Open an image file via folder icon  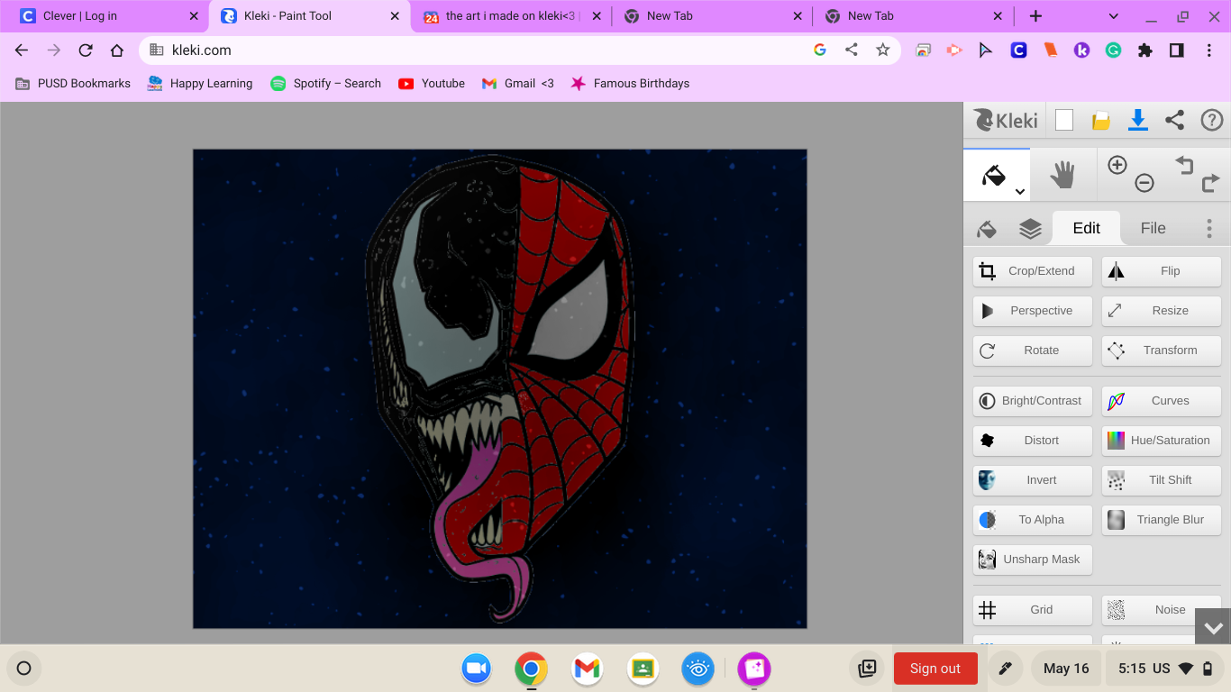(x=1101, y=121)
